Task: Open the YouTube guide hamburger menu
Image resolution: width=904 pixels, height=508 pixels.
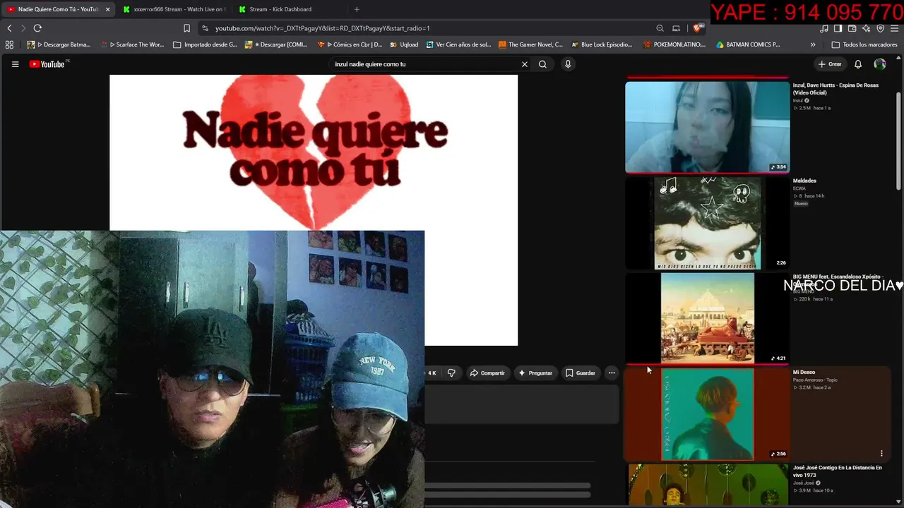Action: (15, 64)
